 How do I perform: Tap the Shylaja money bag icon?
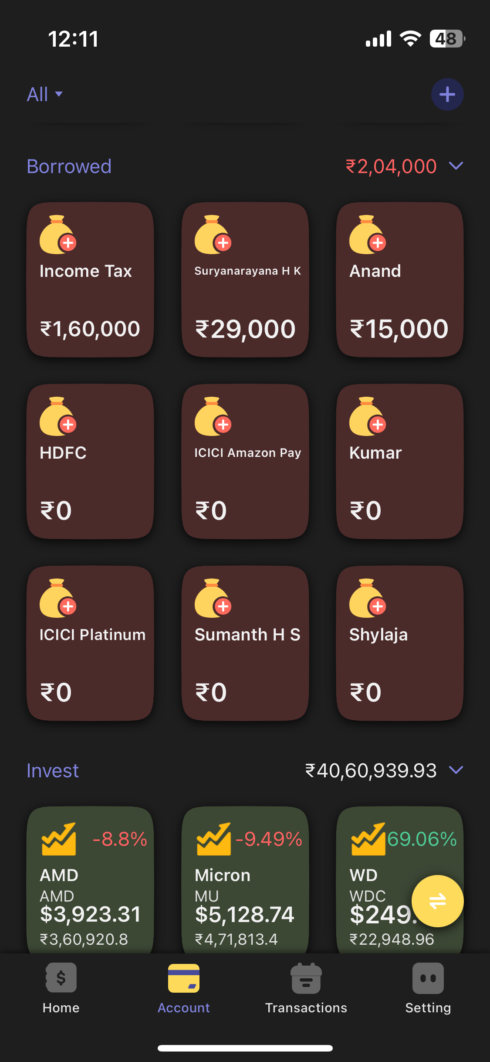coord(368,599)
